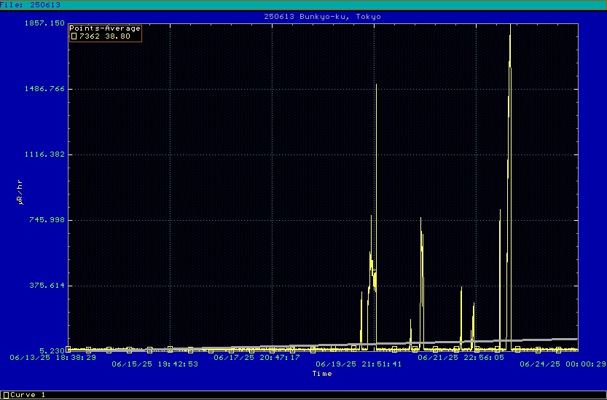Viewport: 607px width, 400px height.
Task: Click the µR/hr y-axis unit label
Action: coord(20,191)
